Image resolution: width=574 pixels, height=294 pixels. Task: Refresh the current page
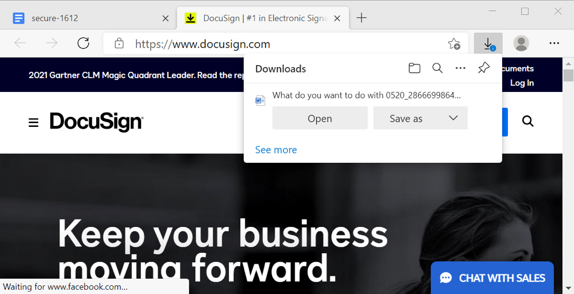pos(84,43)
